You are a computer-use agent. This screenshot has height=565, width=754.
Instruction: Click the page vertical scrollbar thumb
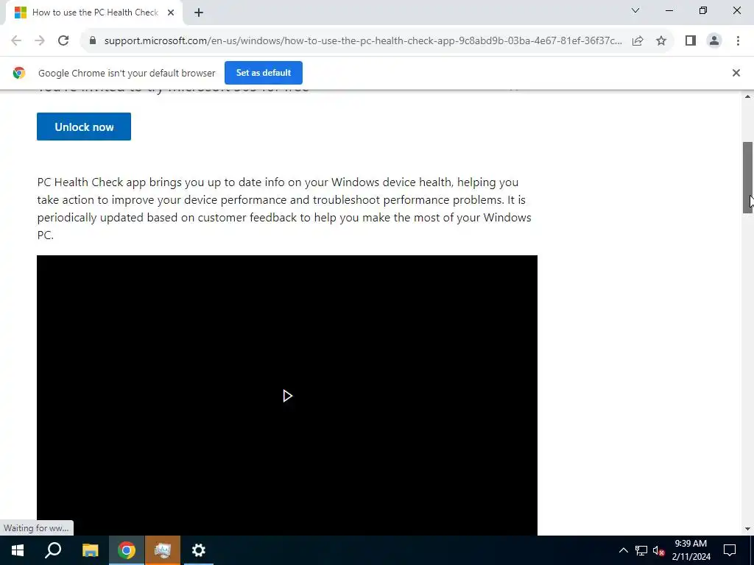point(748,177)
